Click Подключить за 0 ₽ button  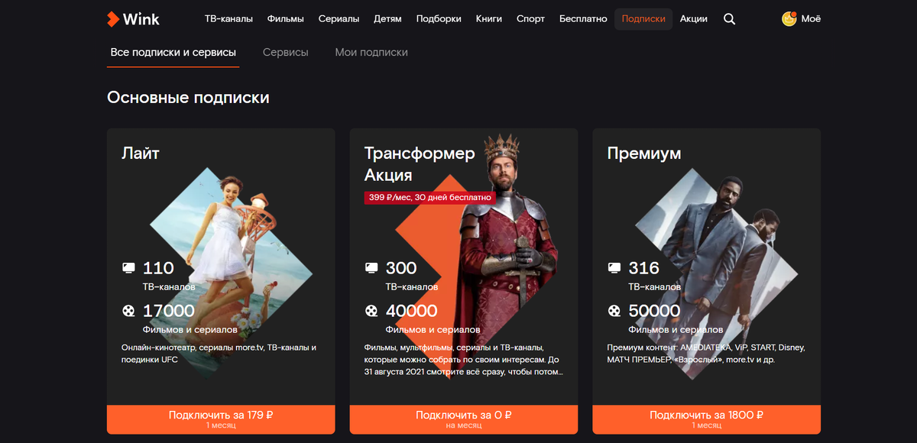coord(464,419)
